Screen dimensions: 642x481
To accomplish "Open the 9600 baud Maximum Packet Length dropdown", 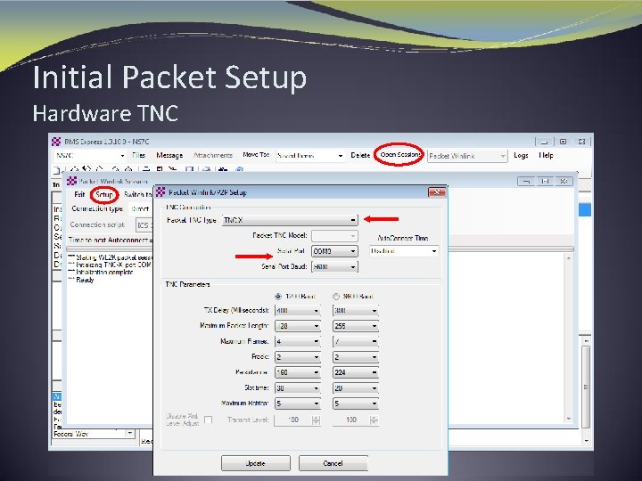I will point(374,326).
